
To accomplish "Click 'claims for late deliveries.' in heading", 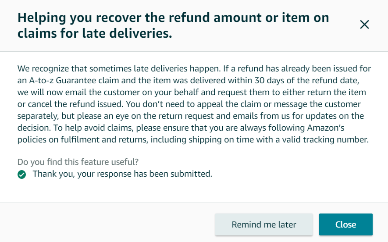I will (95, 33).
